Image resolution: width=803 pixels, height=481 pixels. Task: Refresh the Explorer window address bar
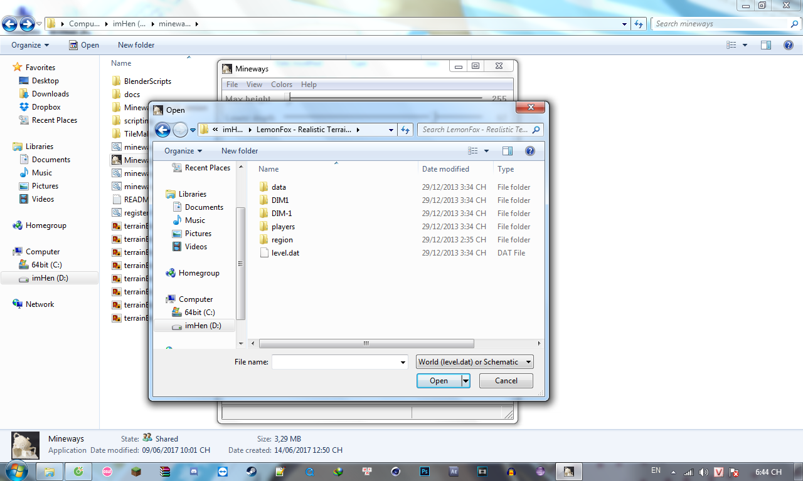click(x=639, y=24)
